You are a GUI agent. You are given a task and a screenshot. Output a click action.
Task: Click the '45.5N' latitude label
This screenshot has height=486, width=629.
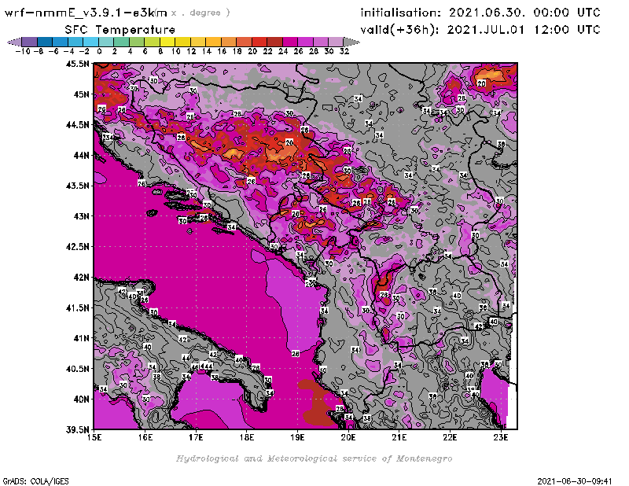(x=78, y=64)
